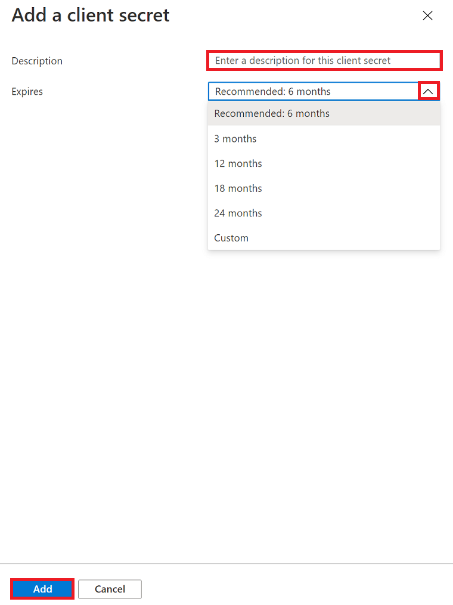Select 24 months from the list

point(324,213)
